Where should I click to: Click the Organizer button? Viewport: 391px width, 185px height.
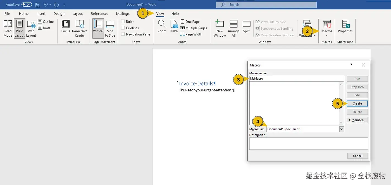357,120
